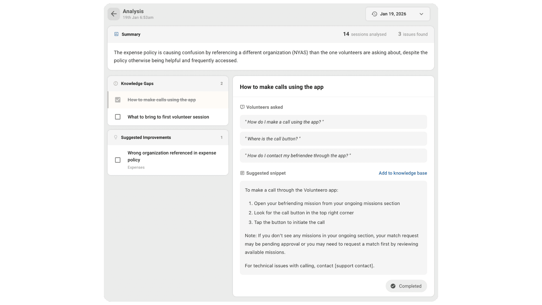Screen dimensions: 542x305
Task: Click the Summary chart icon
Action: click(116, 34)
